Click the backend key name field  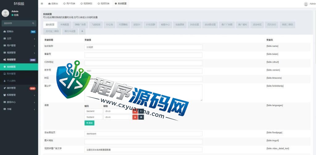(94, 111)
